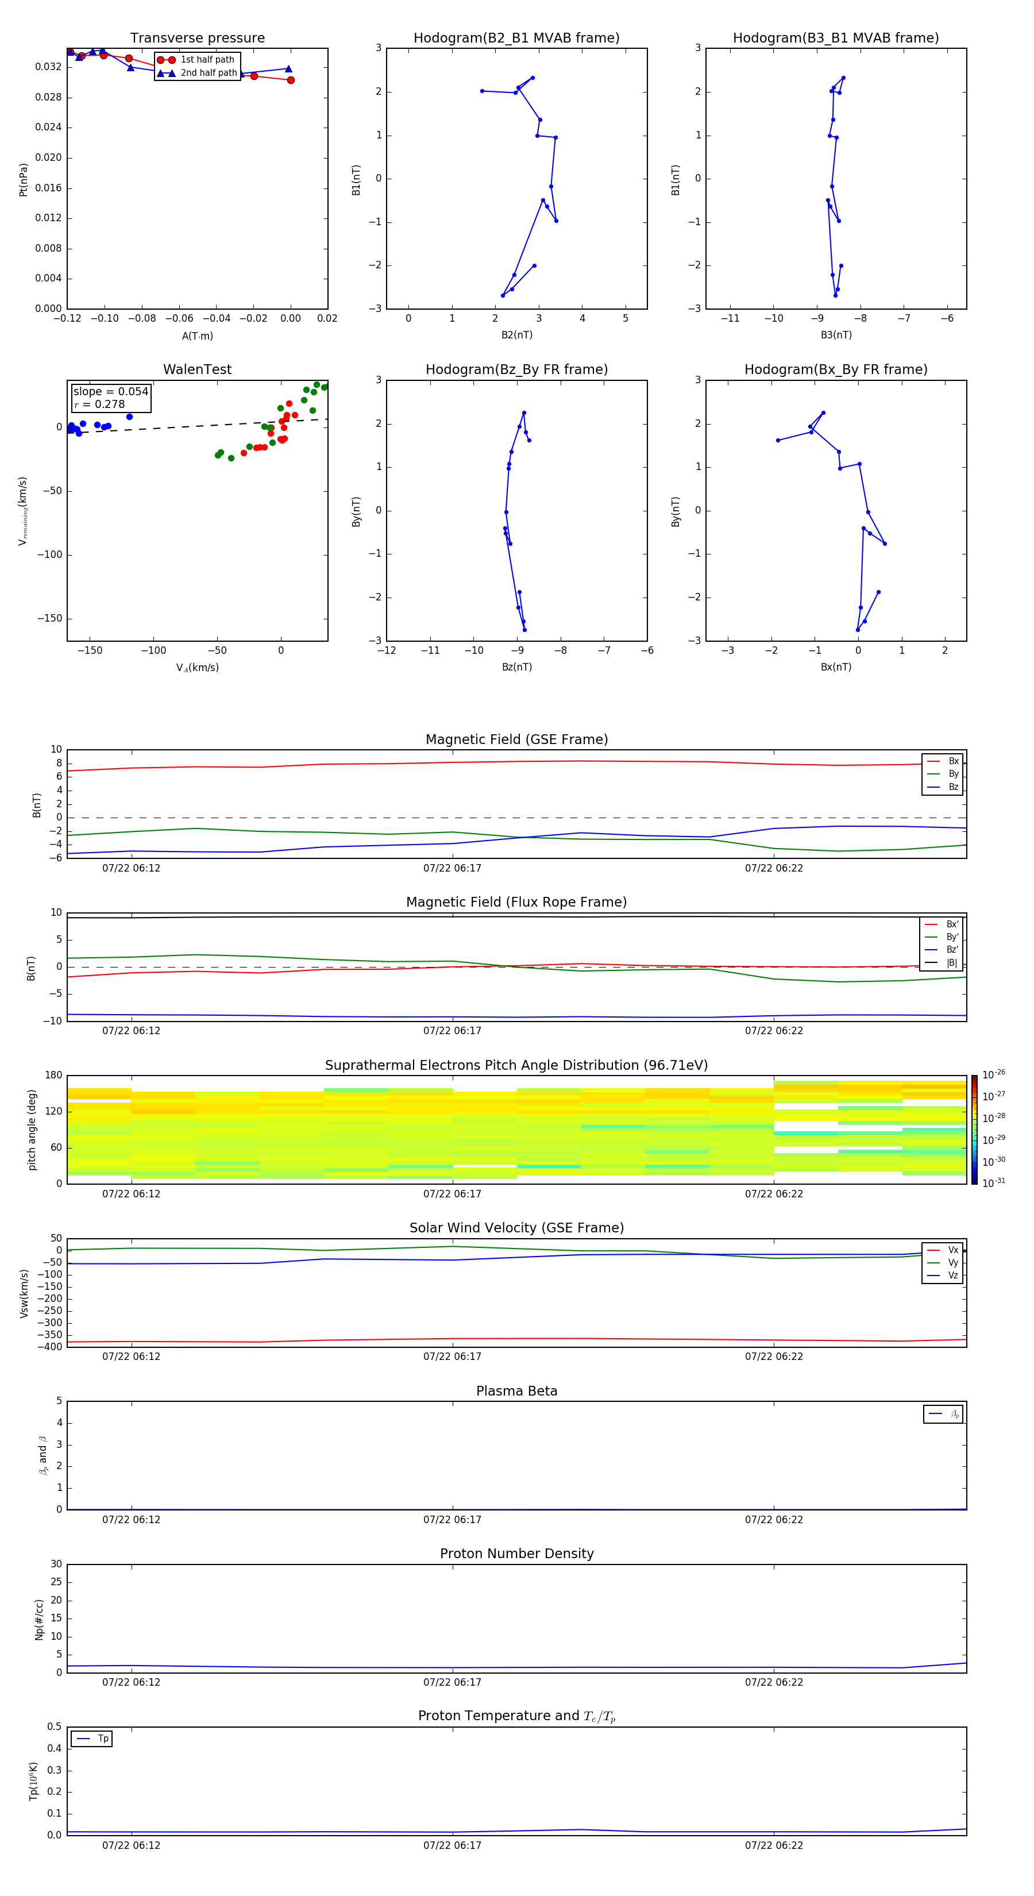The height and width of the screenshot is (1896, 1034).
Task: Click the "Solar Wind Velocity (GSE Frame)" title
Action: 516,1228
